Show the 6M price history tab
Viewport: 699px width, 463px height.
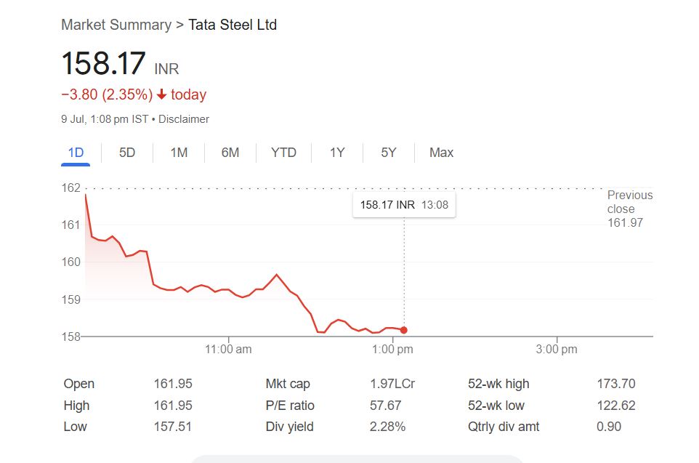coord(230,153)
